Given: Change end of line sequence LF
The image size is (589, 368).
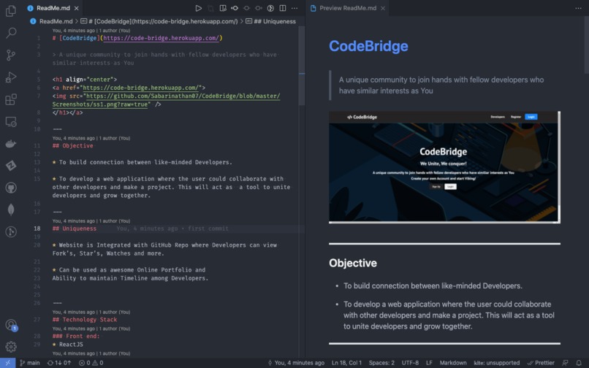Looking at the screenshot, I should pos(429,363).
